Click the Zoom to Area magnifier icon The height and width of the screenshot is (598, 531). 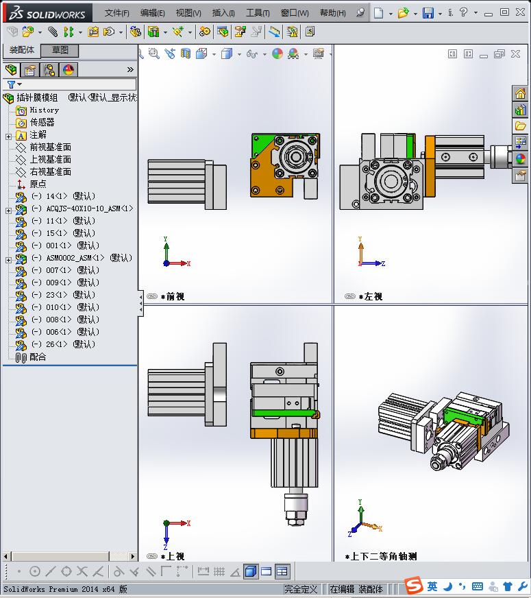[x=153, y=53]
